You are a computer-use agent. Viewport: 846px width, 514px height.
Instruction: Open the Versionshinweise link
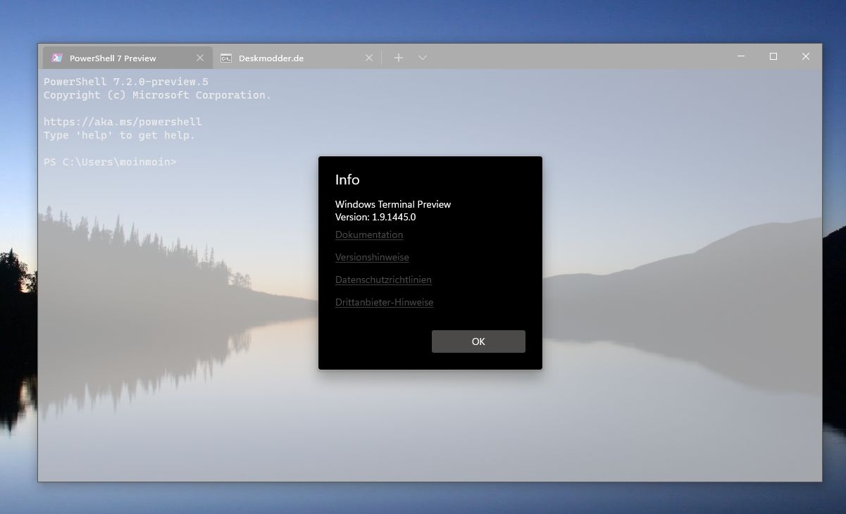(372, 257)
